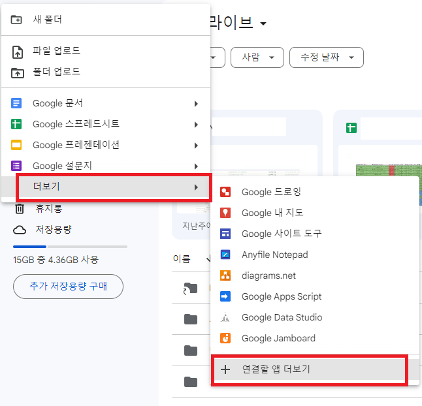Viewport: 422px width, 406px height.
Task: Click the Google Data Studio icon
Action: pos(225,317)
